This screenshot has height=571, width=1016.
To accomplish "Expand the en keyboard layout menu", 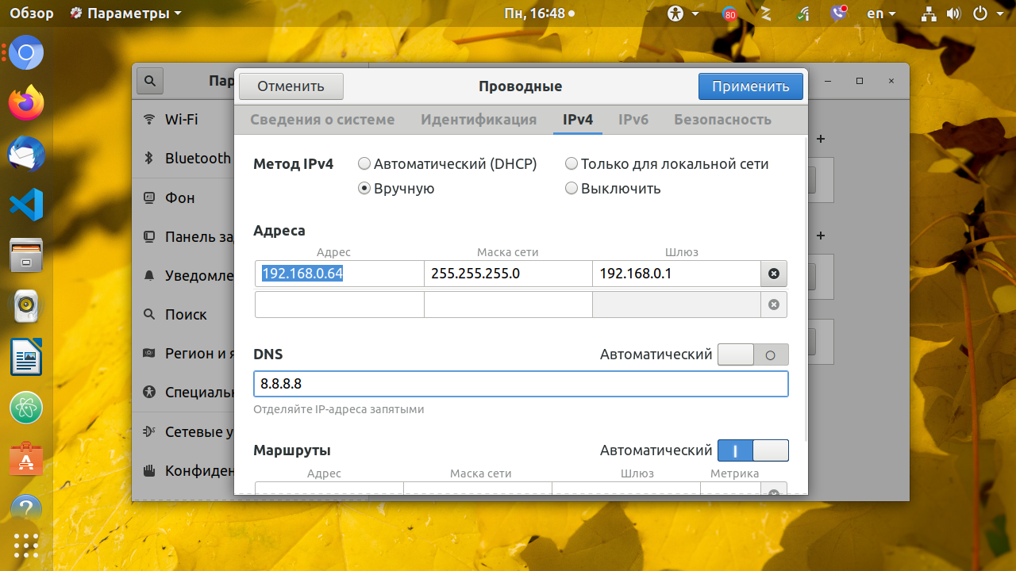I will coord(881,13).
